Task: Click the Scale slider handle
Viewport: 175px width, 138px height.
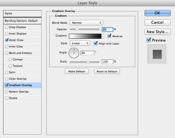Action: coord(88,62)
